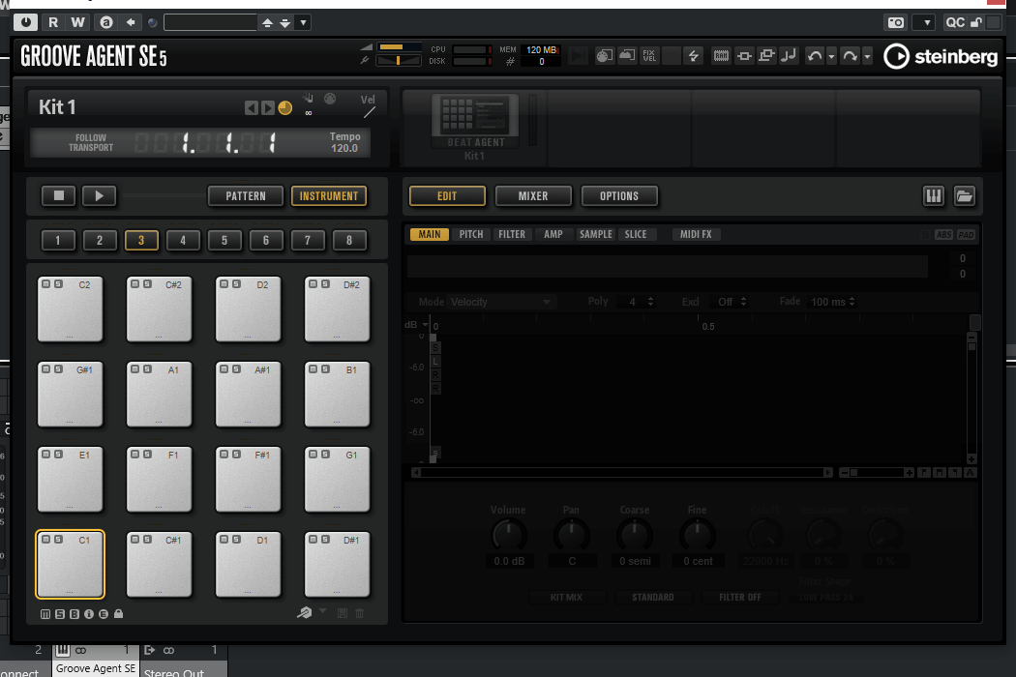Open the OPTIONS page
The width and height of the screenshot is (1016, 677).
tap(619, 195)
